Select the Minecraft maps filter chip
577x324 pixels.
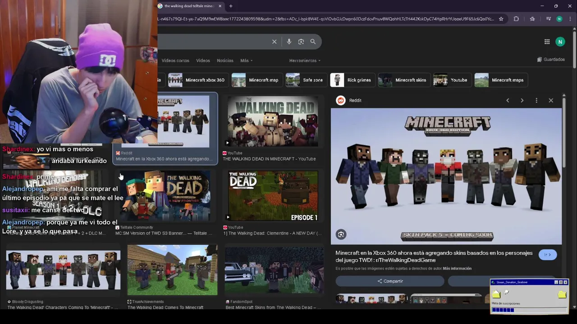click(500, 80)
